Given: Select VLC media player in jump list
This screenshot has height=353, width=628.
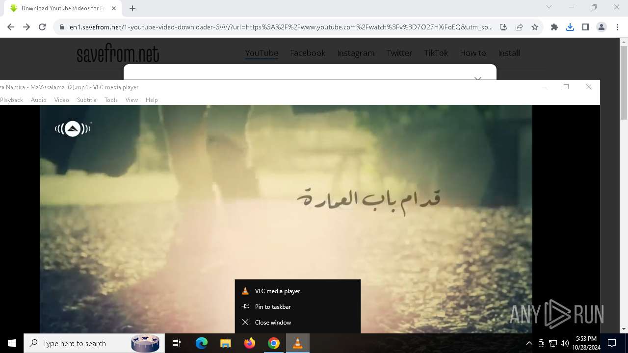Looking at the screenshot, I should [298, 291].
